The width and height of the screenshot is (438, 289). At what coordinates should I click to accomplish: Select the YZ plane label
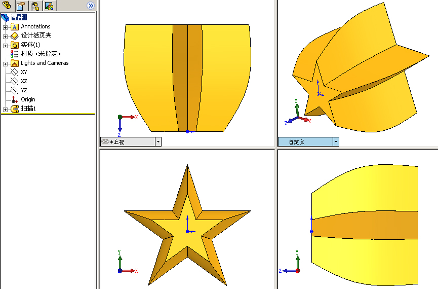coord(24,90)
